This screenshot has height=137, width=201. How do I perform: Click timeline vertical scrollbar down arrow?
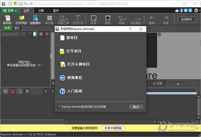[199, 117]
